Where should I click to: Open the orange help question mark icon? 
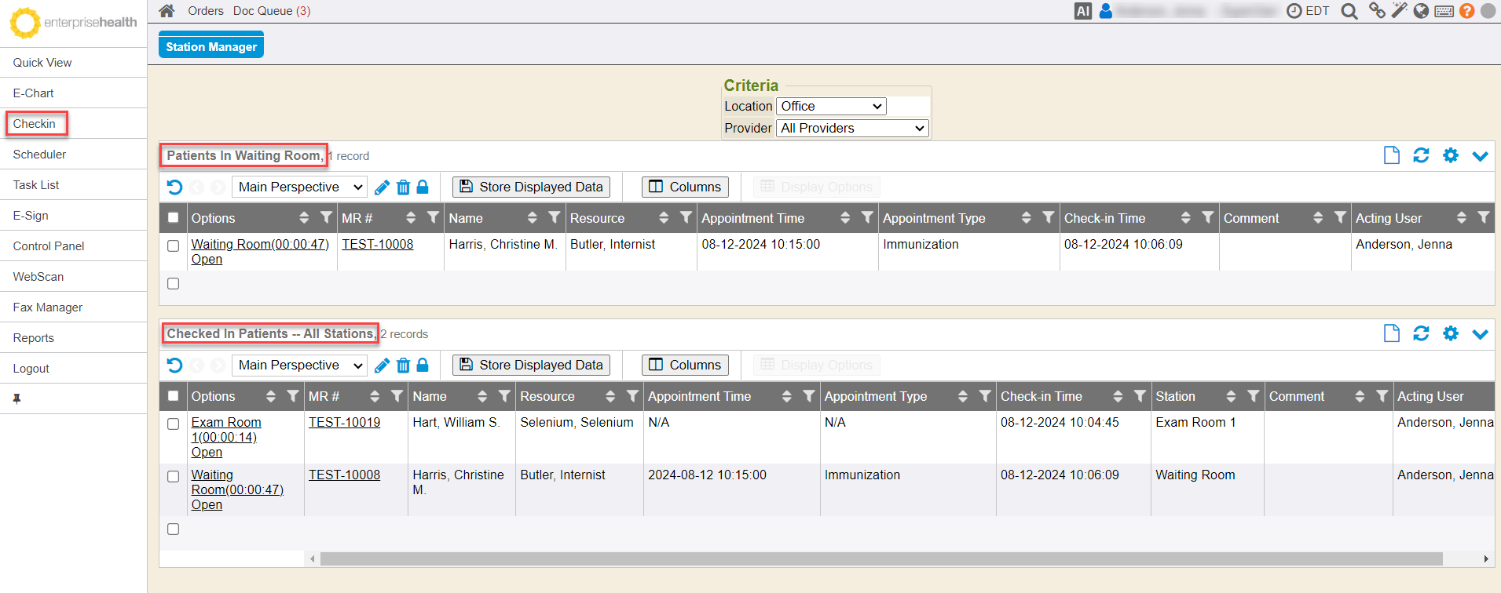point(1466,11)
